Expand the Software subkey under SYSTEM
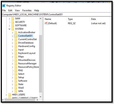Screen dimensions: 115x105 pyautogui.click(x=12, y=81)
